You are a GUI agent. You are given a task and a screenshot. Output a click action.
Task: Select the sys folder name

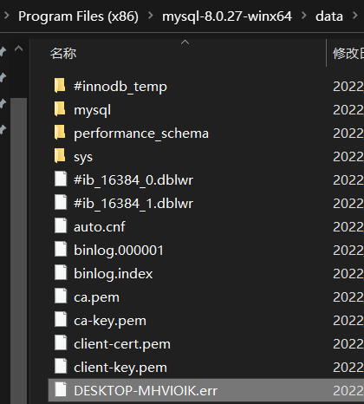pos(83,158)
